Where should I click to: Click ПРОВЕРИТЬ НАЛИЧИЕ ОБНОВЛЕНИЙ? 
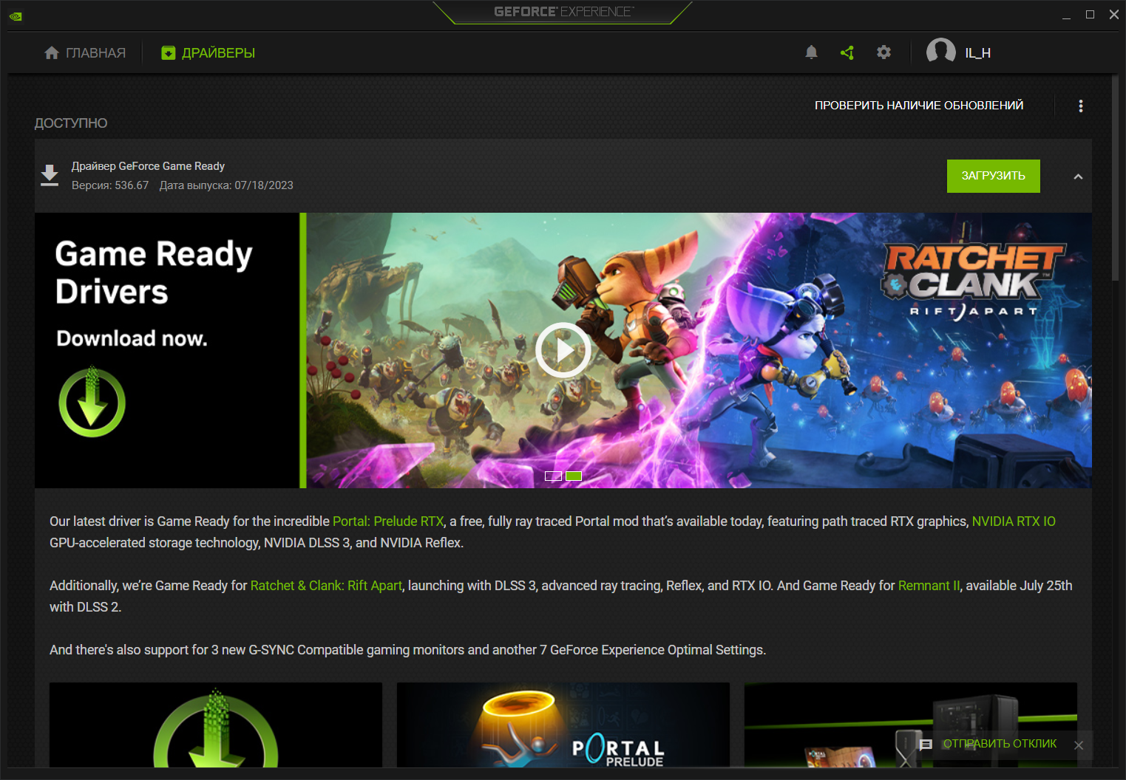[x=919, y=106]
